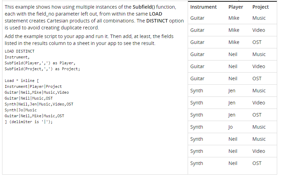The width and height of the screenshot is (281, 176).
Task: Click the SubField Player script line
Action: (x=40, y=63)
